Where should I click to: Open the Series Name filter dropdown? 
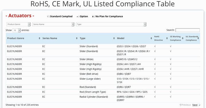(x=53, y=24)
